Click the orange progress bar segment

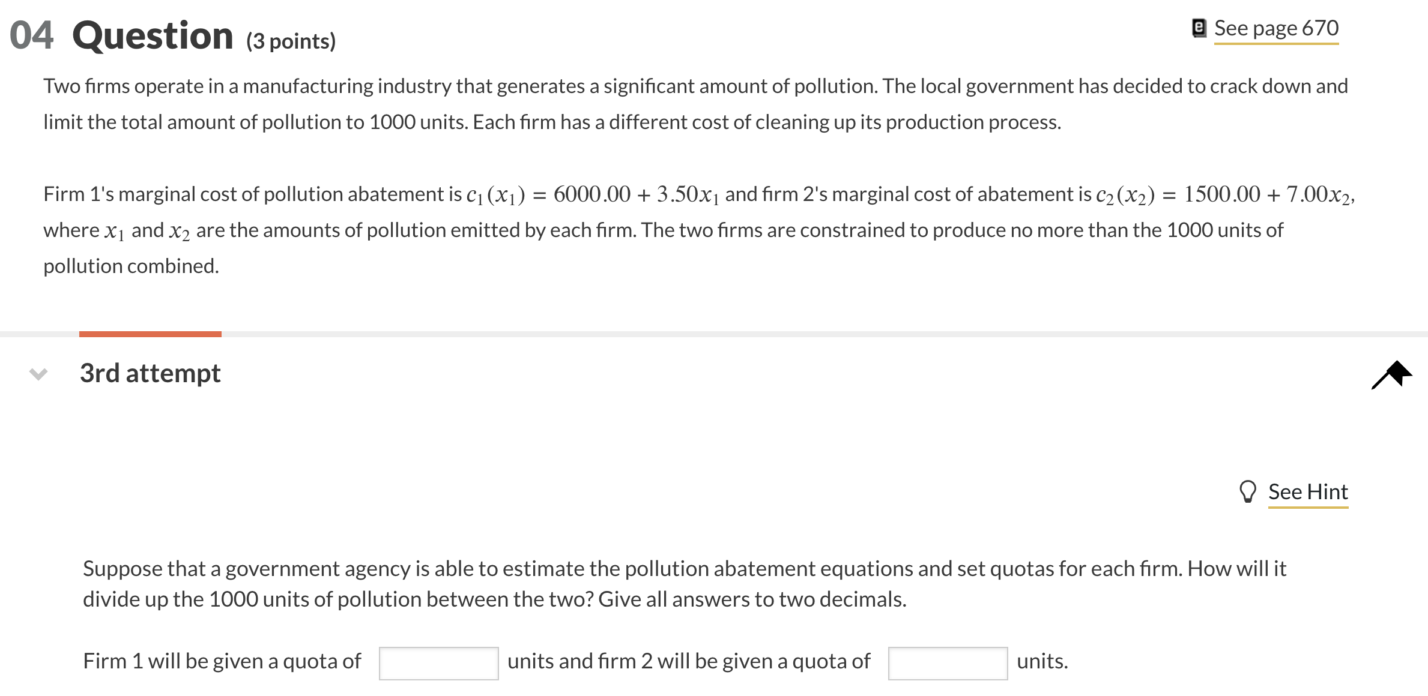pyautogui.click(x=150, y=331)
